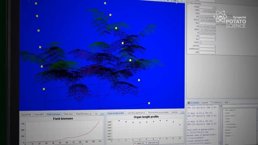Show more left chart tabs via arrows
The image size is (258, 145).
pyautogui.click(x=102, y=114)
